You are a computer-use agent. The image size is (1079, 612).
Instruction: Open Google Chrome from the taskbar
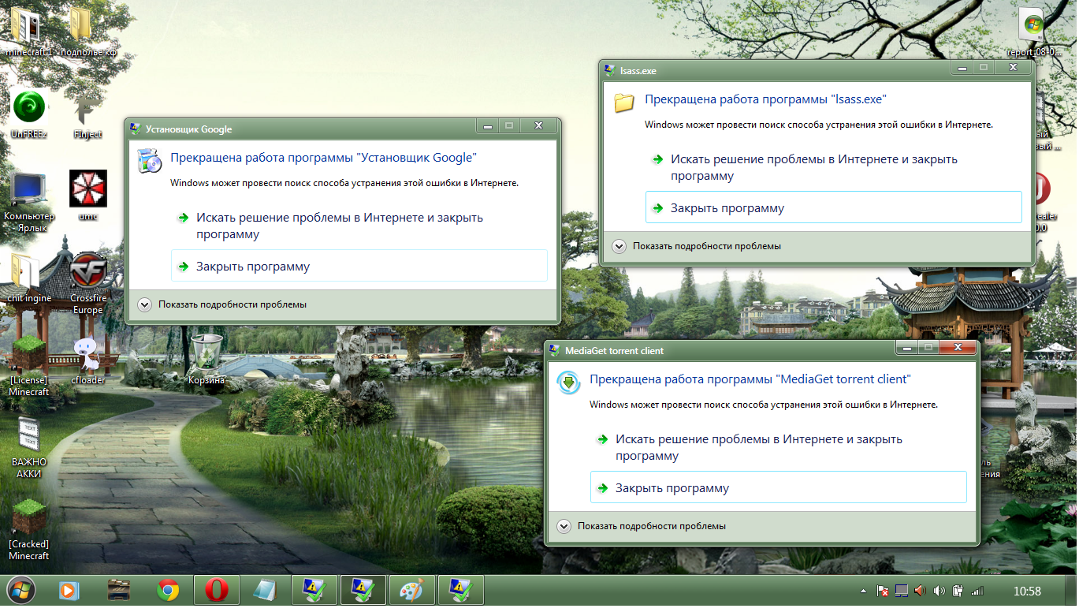pos(167,590)
